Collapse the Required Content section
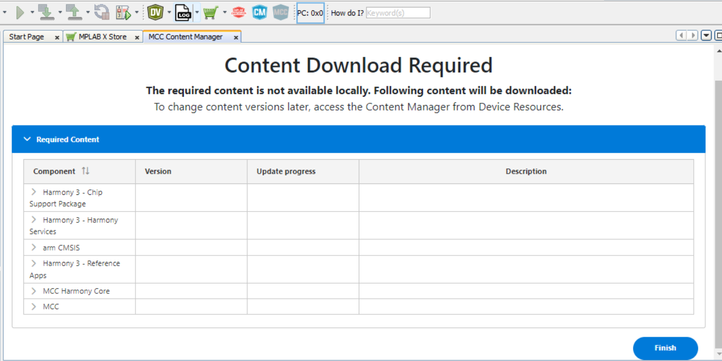Screen dimensions: 722x361 click(x=27, y=139)
